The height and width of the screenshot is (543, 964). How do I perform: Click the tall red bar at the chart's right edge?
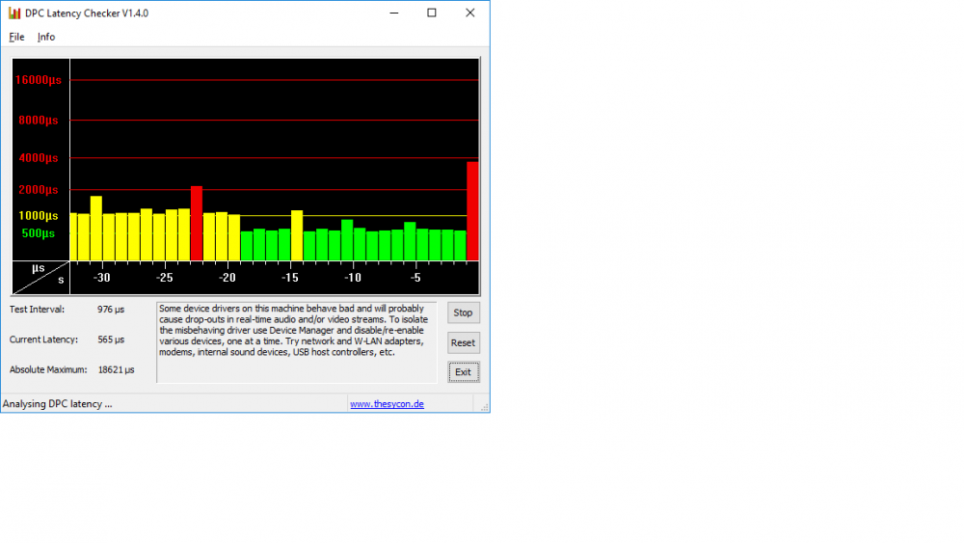pos(472,211)
